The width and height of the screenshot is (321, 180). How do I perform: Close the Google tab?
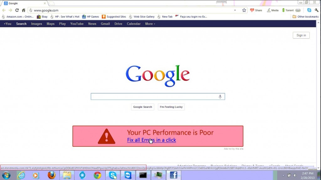[45, 3]
